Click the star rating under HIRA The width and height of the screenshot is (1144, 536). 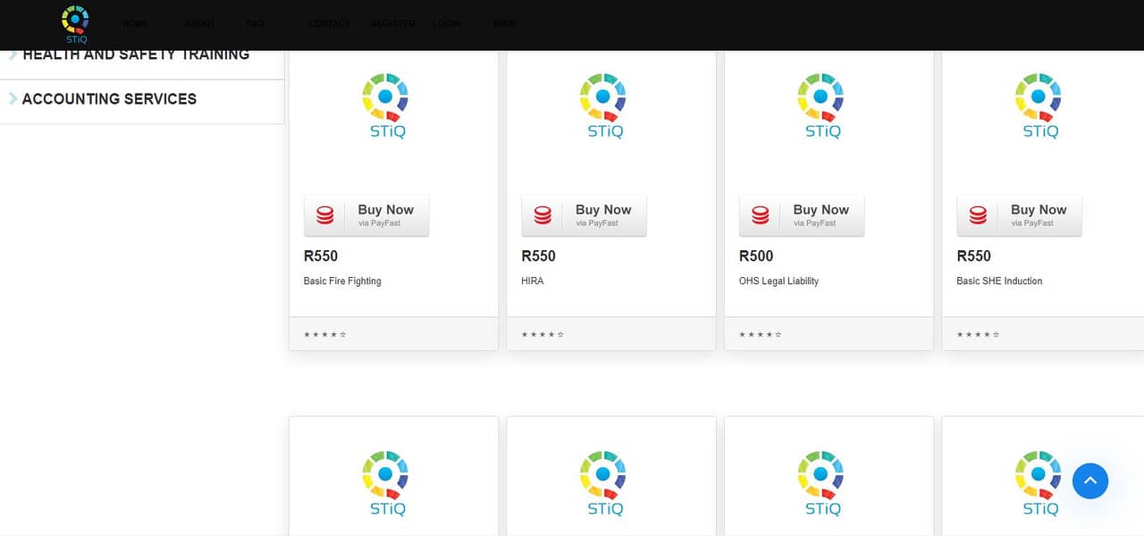(543, 335)
